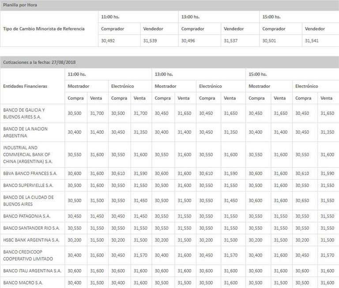Select the Banco de la Ciudad de Buenos Aires row
This screenshot has height=288, width=339.
coord(28,200)
